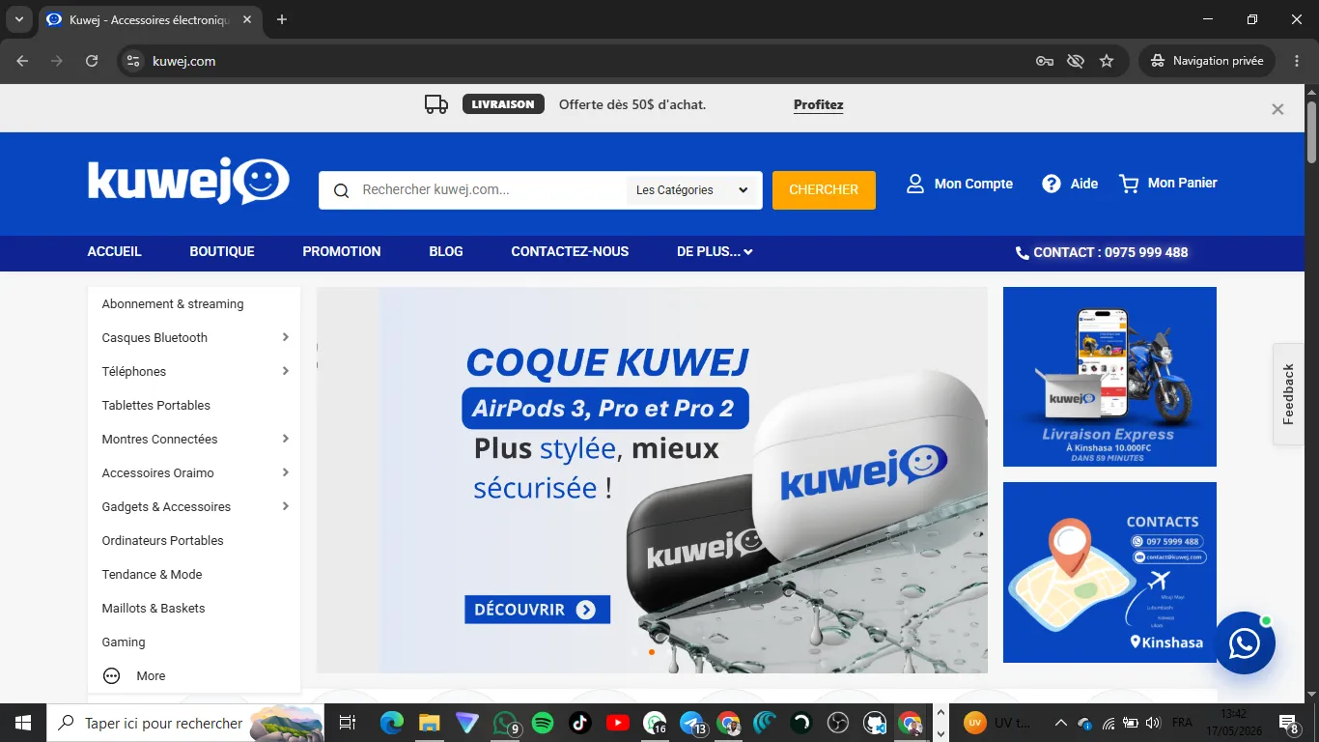Open the CONTACTEZ-NOUS page
This screenshot has width=1319, height=742.
(x=570, y=252)
